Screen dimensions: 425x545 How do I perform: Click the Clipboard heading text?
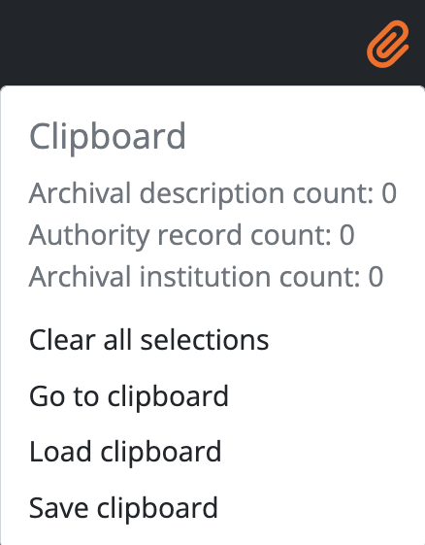(x=108, y=137)
